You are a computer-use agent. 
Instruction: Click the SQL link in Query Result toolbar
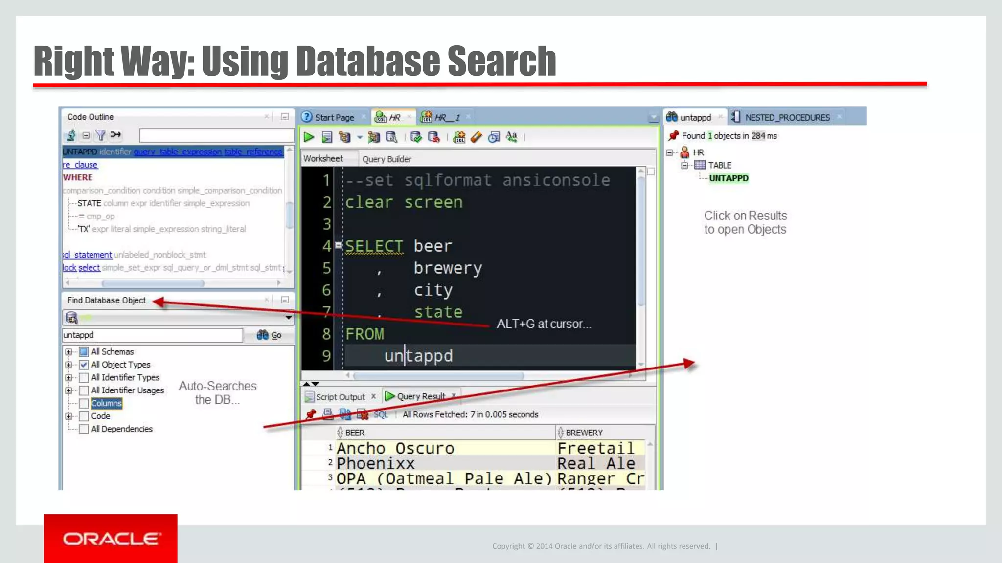click(x=381, y=414)
